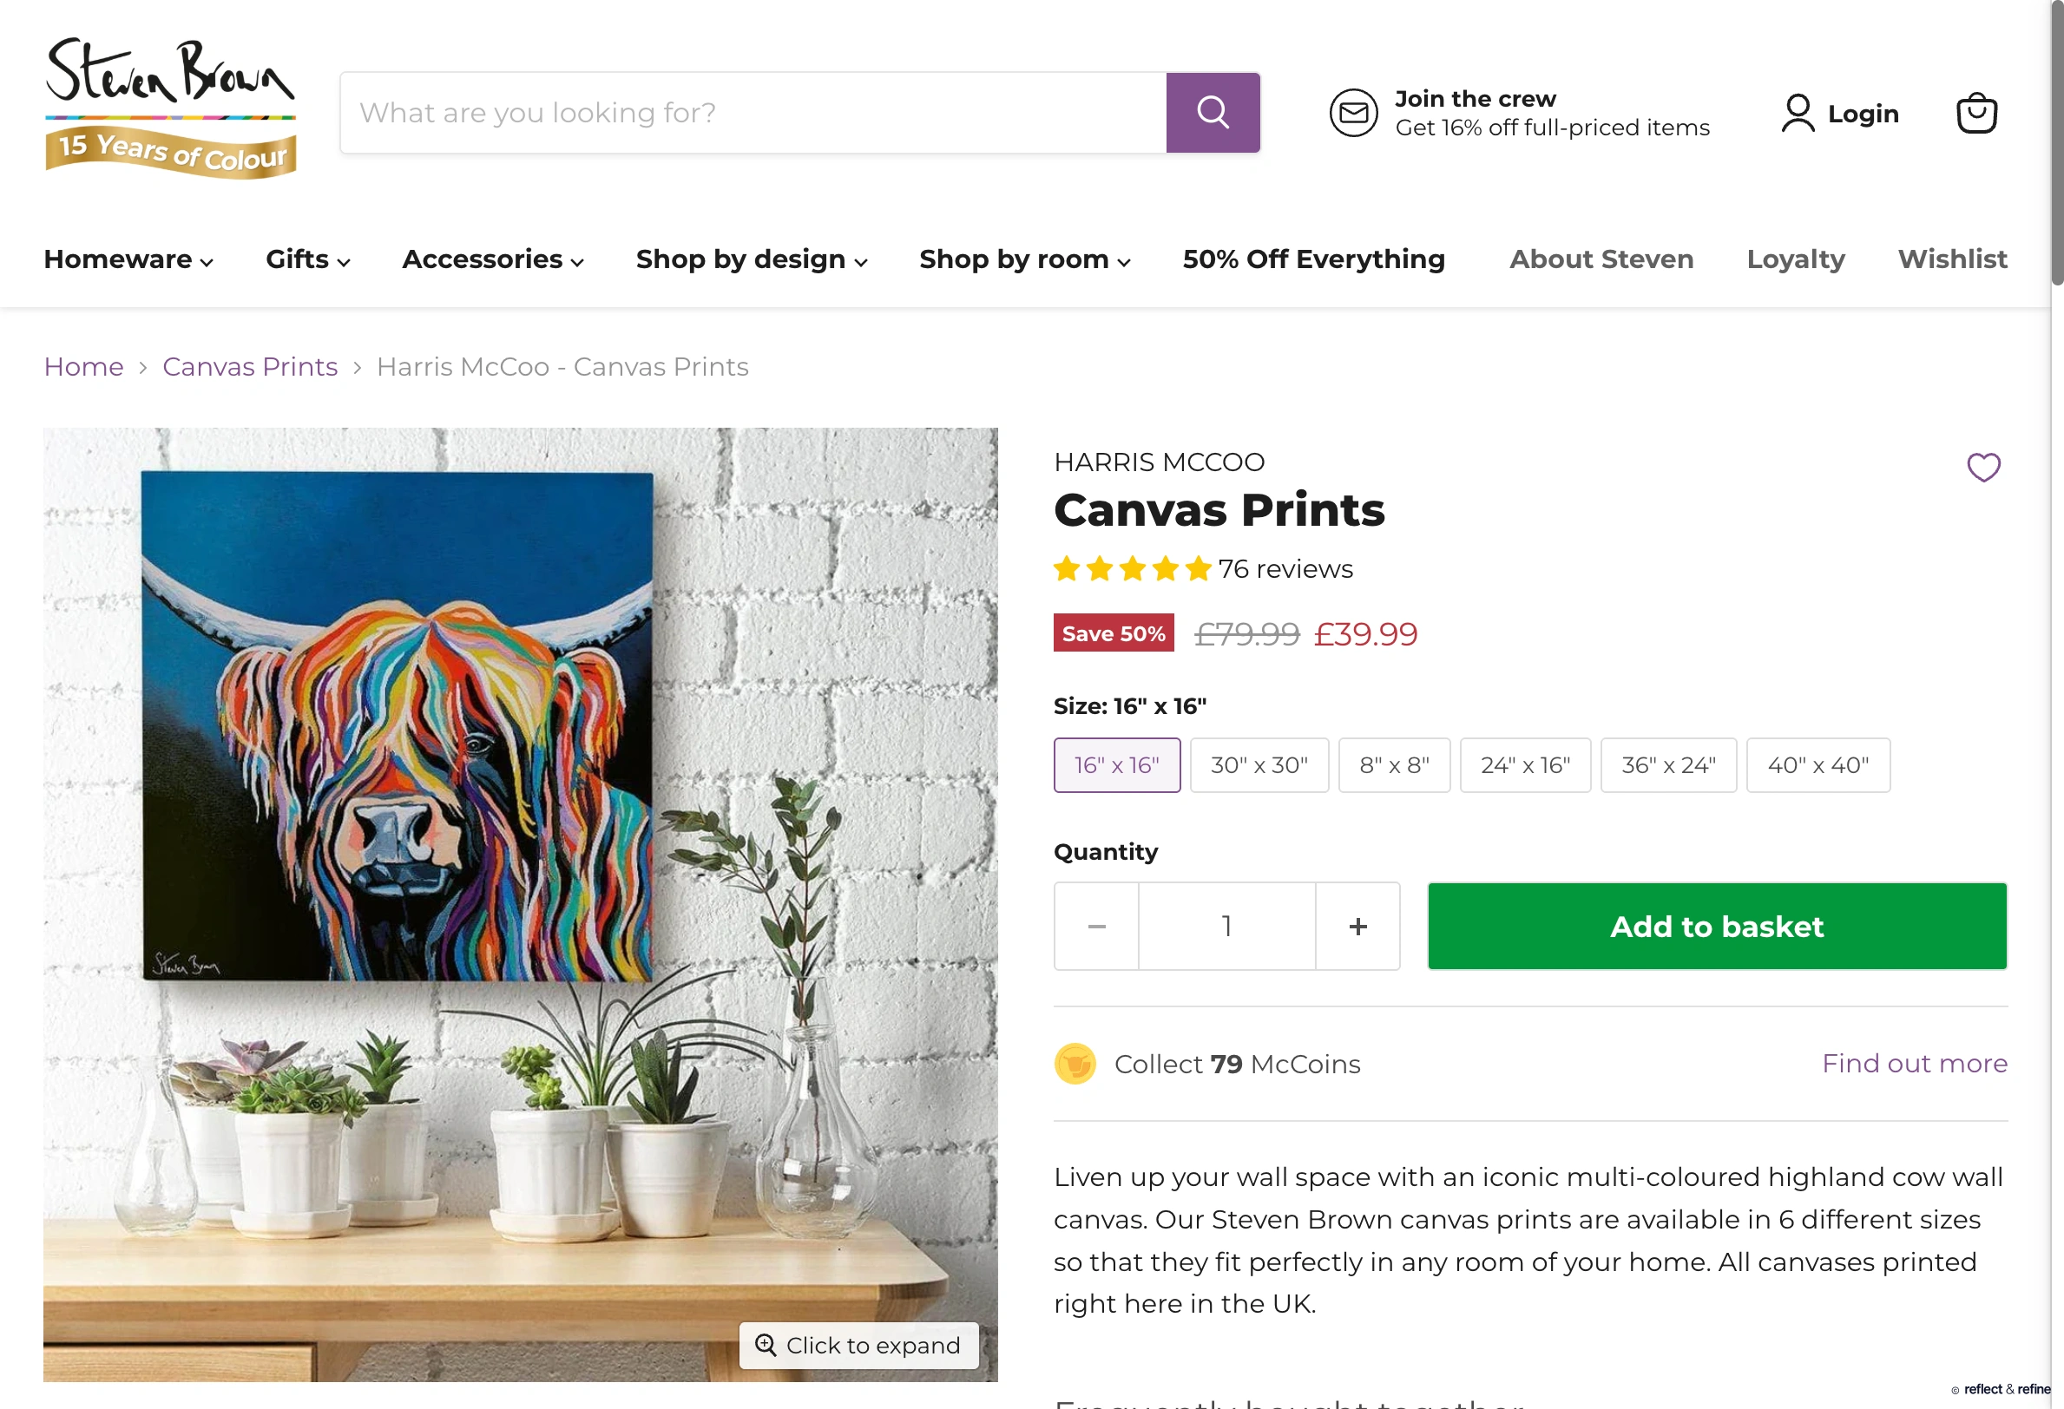Select the 8" x 8" size option
2064x1409 pixels.
1393,764
